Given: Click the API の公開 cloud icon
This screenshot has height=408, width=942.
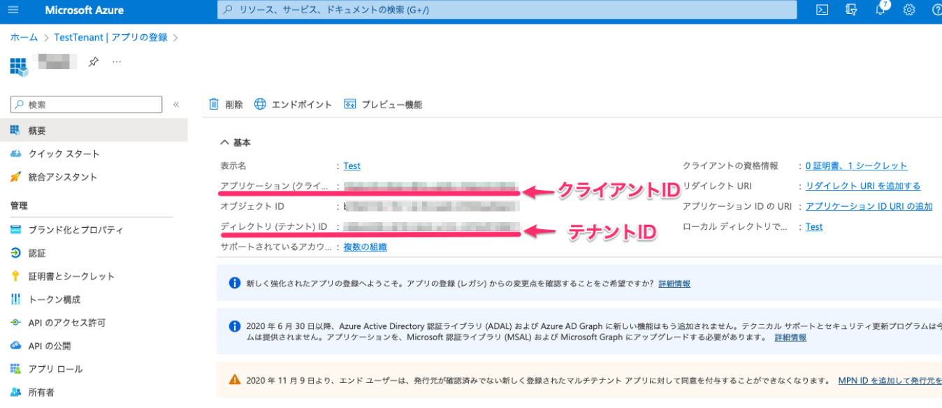Looking at the screenshot, I should pyautogui.click(x=15, y=345).
